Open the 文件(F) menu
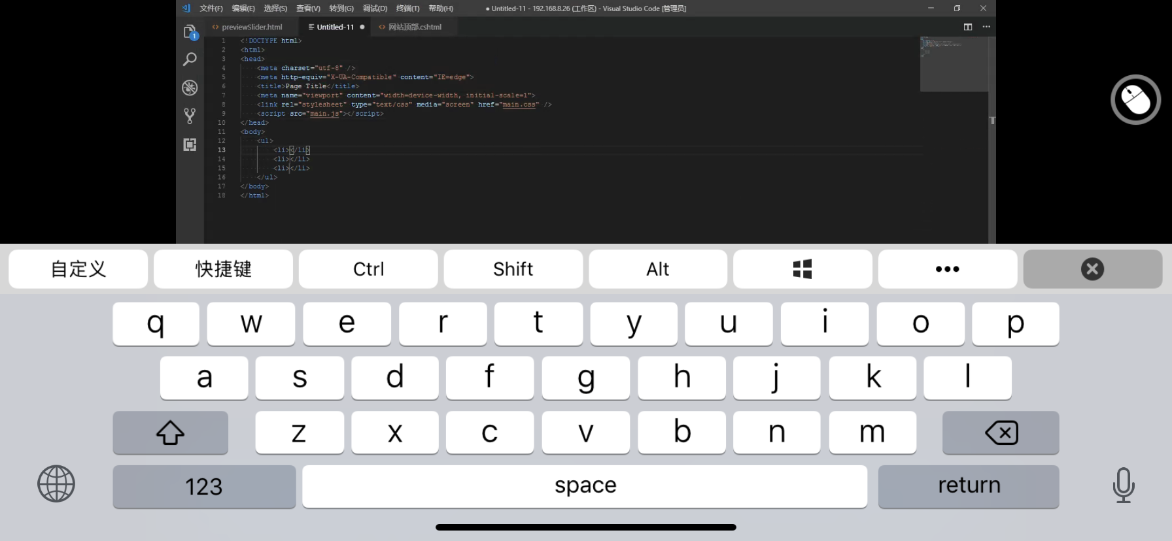Viewport: 1172px width, 541px height. [x=211, y=8]
